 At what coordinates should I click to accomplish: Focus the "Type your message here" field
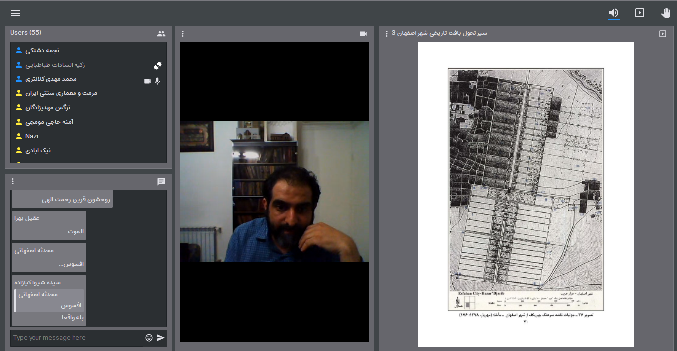click(77, 338)
